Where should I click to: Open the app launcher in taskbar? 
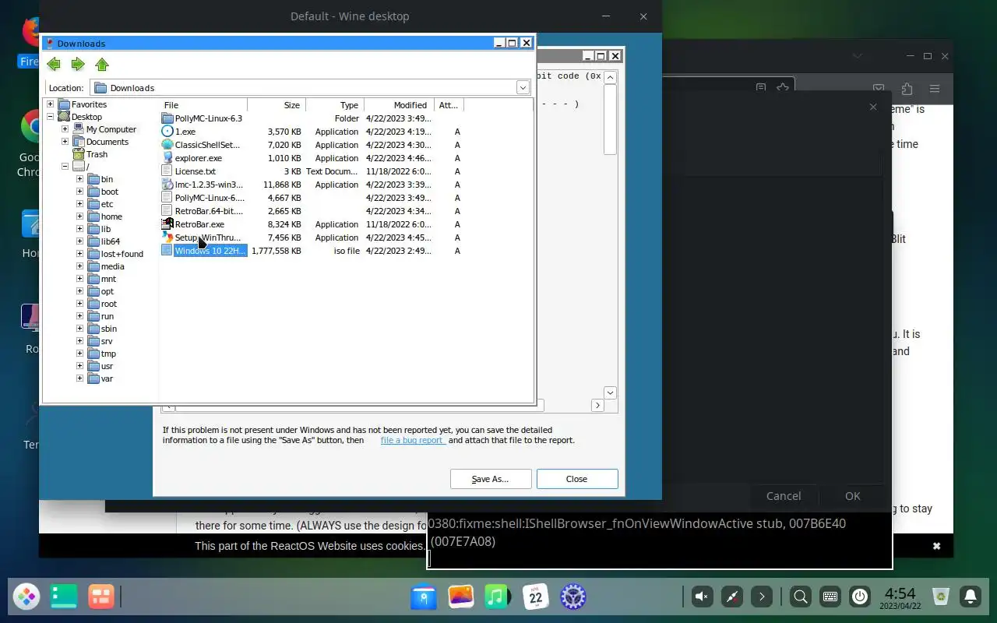[x=26, y=597]
